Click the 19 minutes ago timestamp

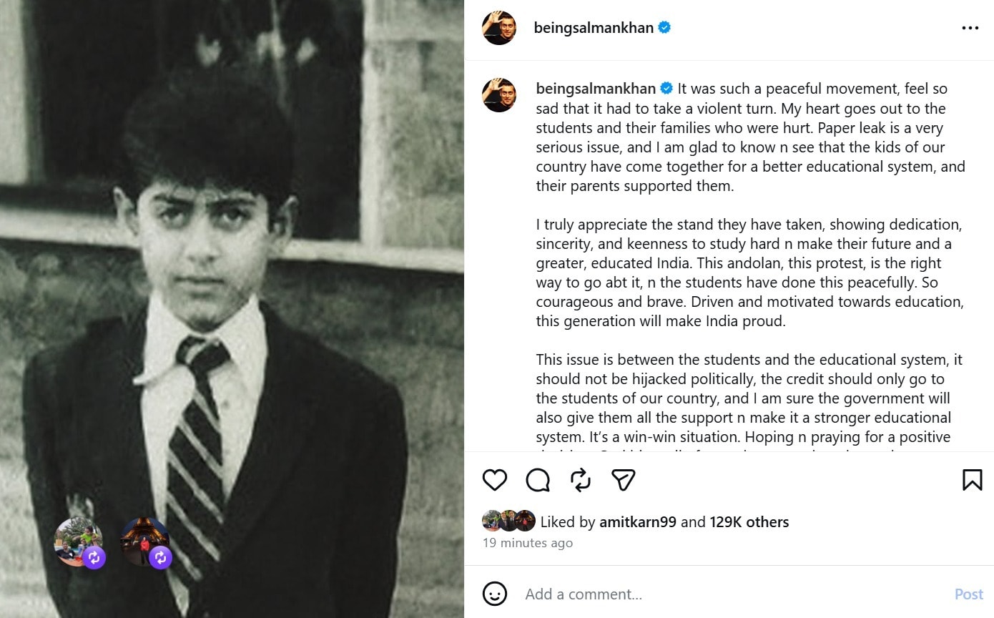[x=528, y=543]
